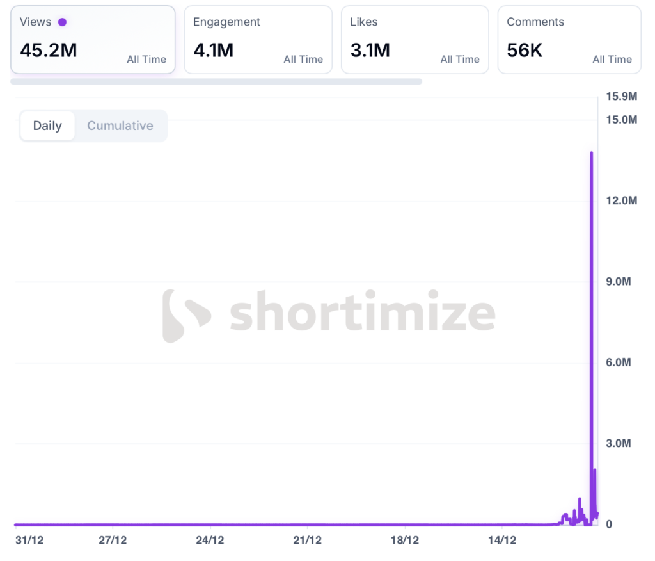Click the purple dot beside Views
655x561 pixels.
62,22
